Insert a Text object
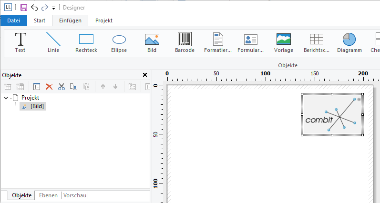The width and height of the screenshot is (380, 203). [20, 42]
